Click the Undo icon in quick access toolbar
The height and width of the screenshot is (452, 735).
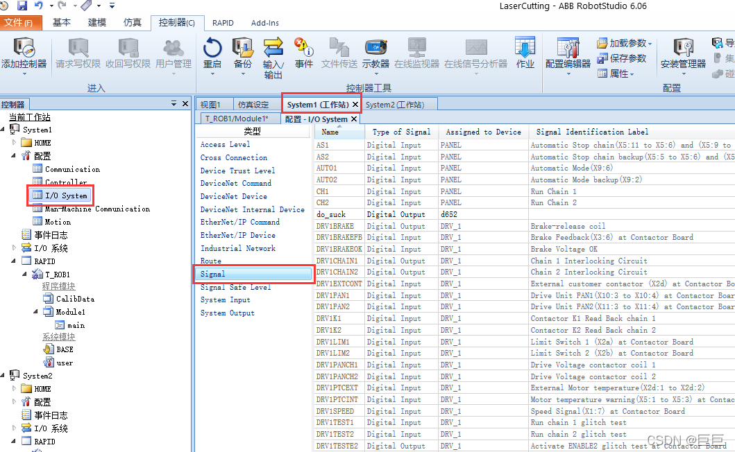point(38,5)
